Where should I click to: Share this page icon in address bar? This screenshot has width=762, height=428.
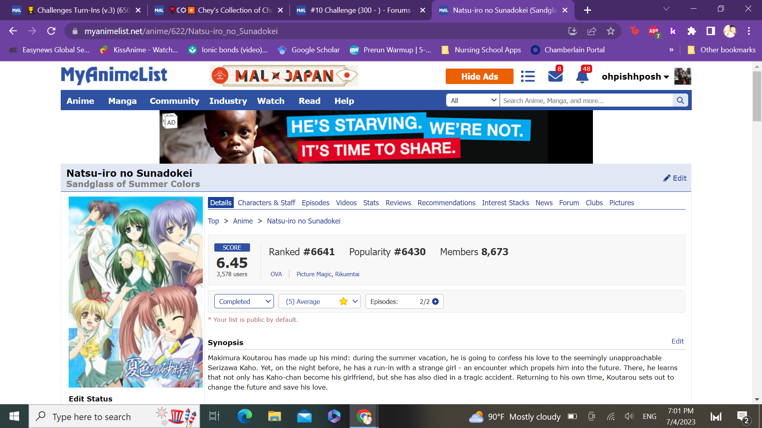(x=592, y=31)
